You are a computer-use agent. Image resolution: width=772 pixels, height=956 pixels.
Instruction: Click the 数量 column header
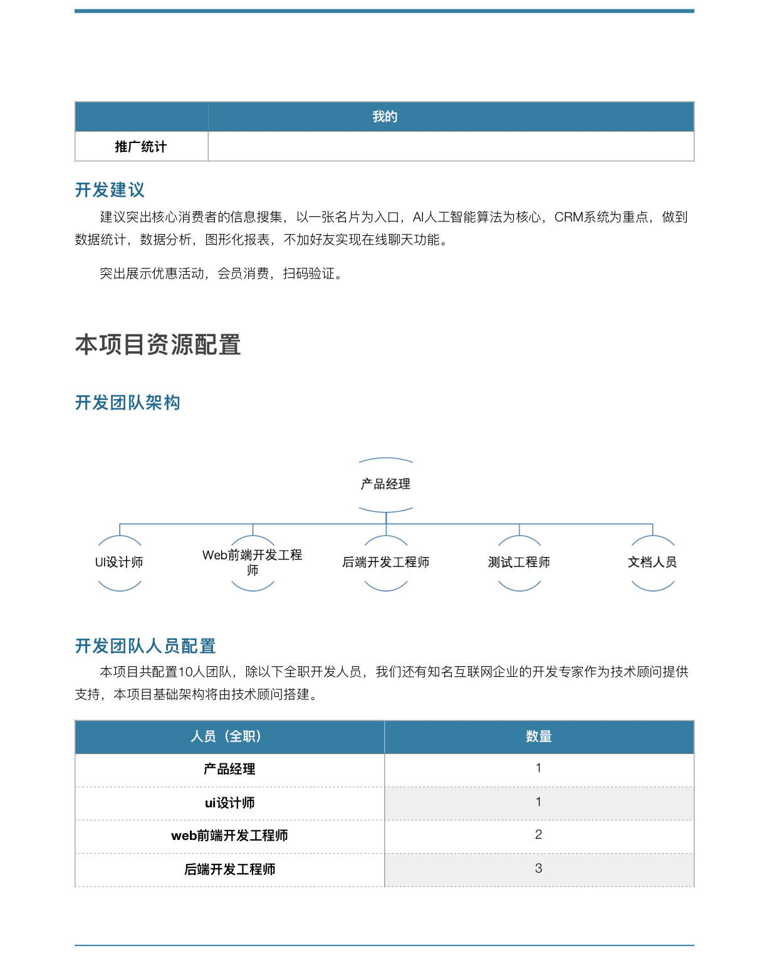coord(538,737)
